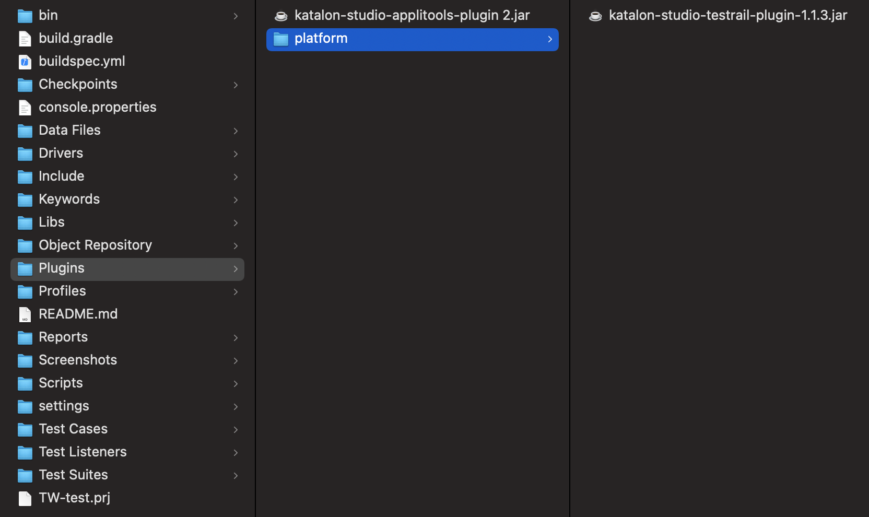Click the buildspec.yml file icon

25,62
